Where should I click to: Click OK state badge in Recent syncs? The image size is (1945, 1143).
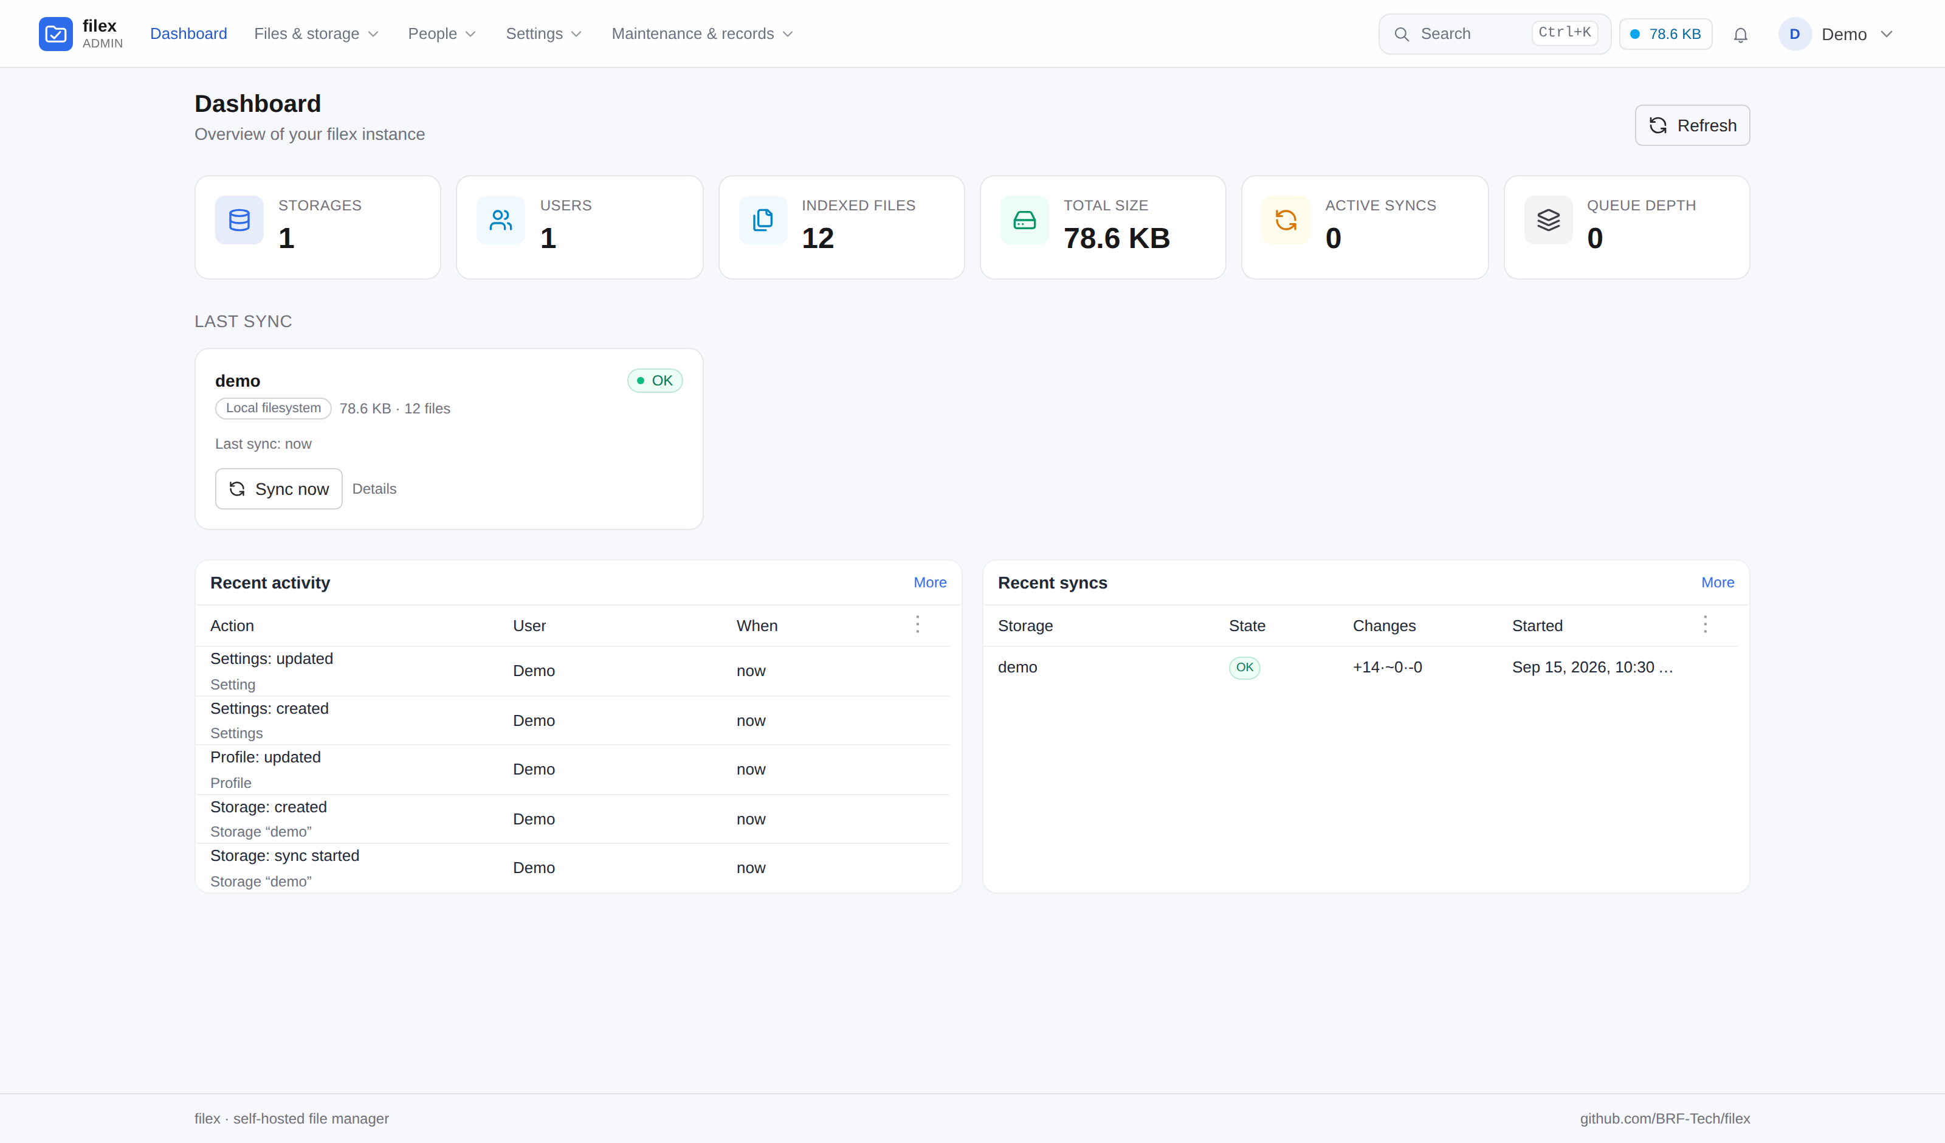point(1244,668)
